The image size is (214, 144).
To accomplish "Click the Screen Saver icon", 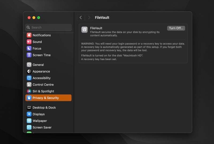I will point(29,127).
